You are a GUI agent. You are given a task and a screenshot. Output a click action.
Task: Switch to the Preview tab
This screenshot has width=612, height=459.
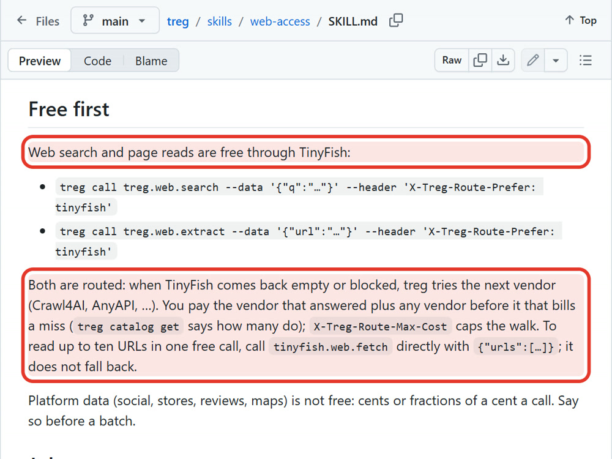tap(39, 61)
